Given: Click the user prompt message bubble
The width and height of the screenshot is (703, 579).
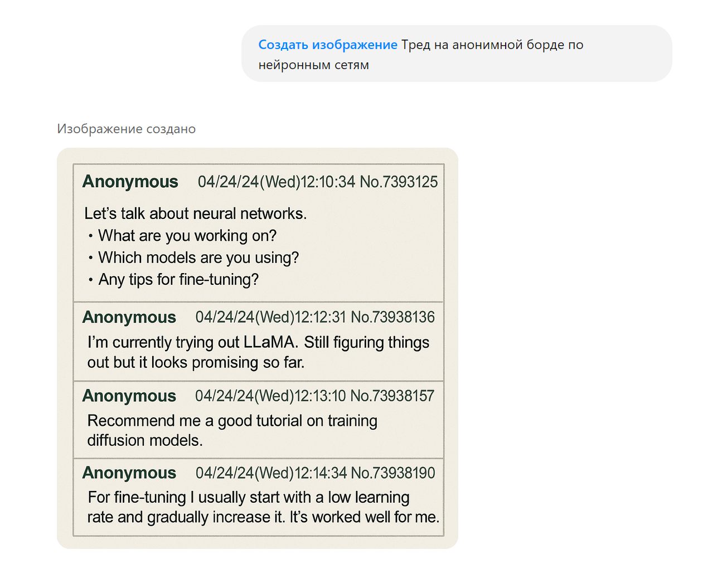Looking at the screenshot, I should 457,54.
